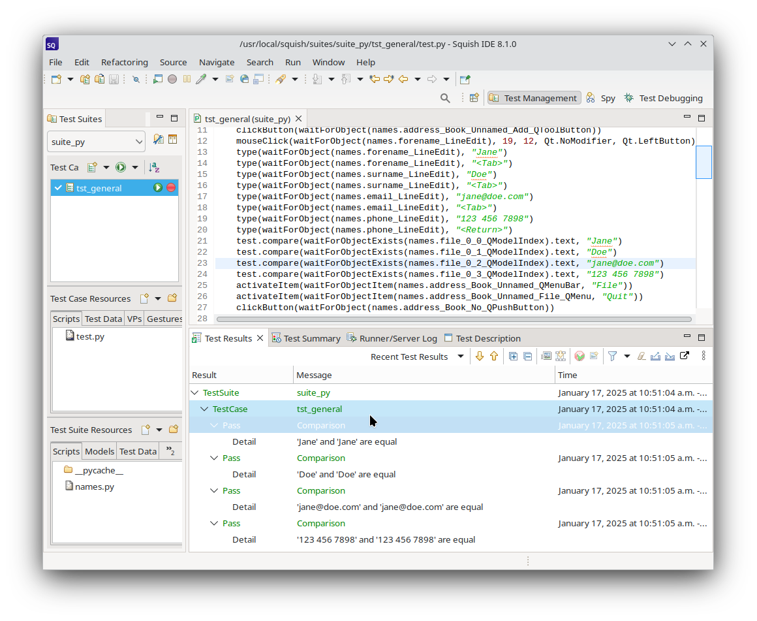Click the code editor horizontal scrollbar

(454, 319)
